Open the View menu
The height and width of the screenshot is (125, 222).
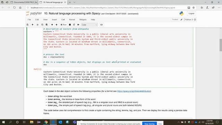(45, 19)
